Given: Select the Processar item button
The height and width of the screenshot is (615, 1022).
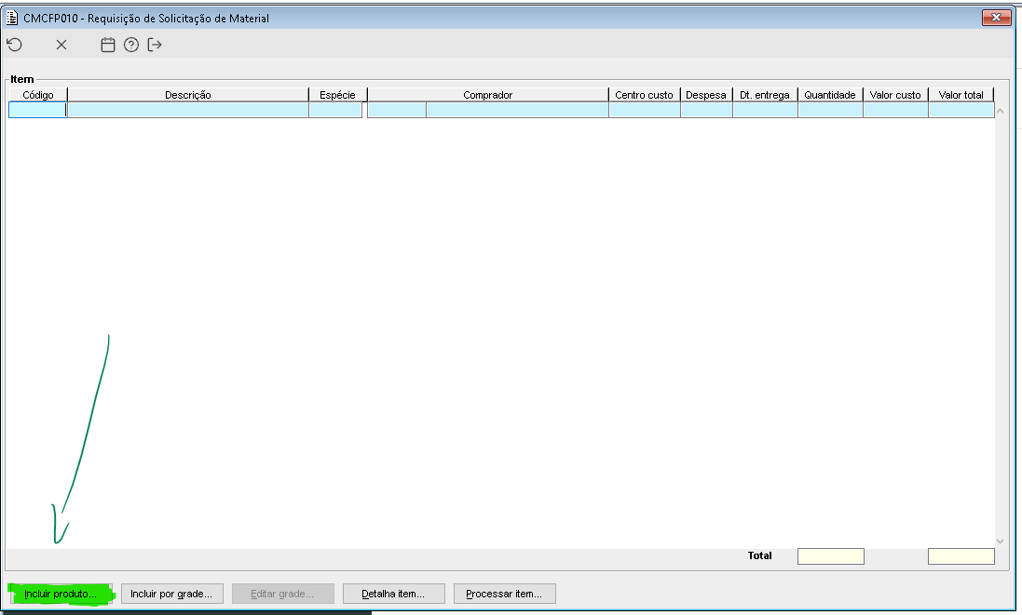Looking at the screenshot, I should point(504,594).
